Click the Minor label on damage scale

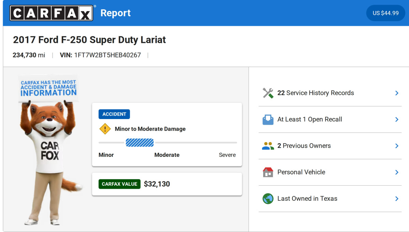pyautogui.click(x=106, y=155)
